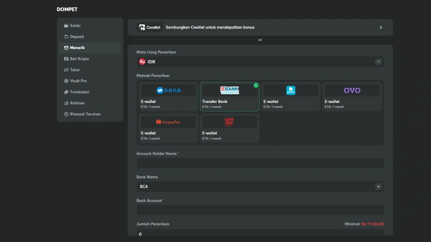Screen dimensions: 431x242
Task: Click the Saldo wallet icon in sidebar
Action: click(x=66, y=25)
